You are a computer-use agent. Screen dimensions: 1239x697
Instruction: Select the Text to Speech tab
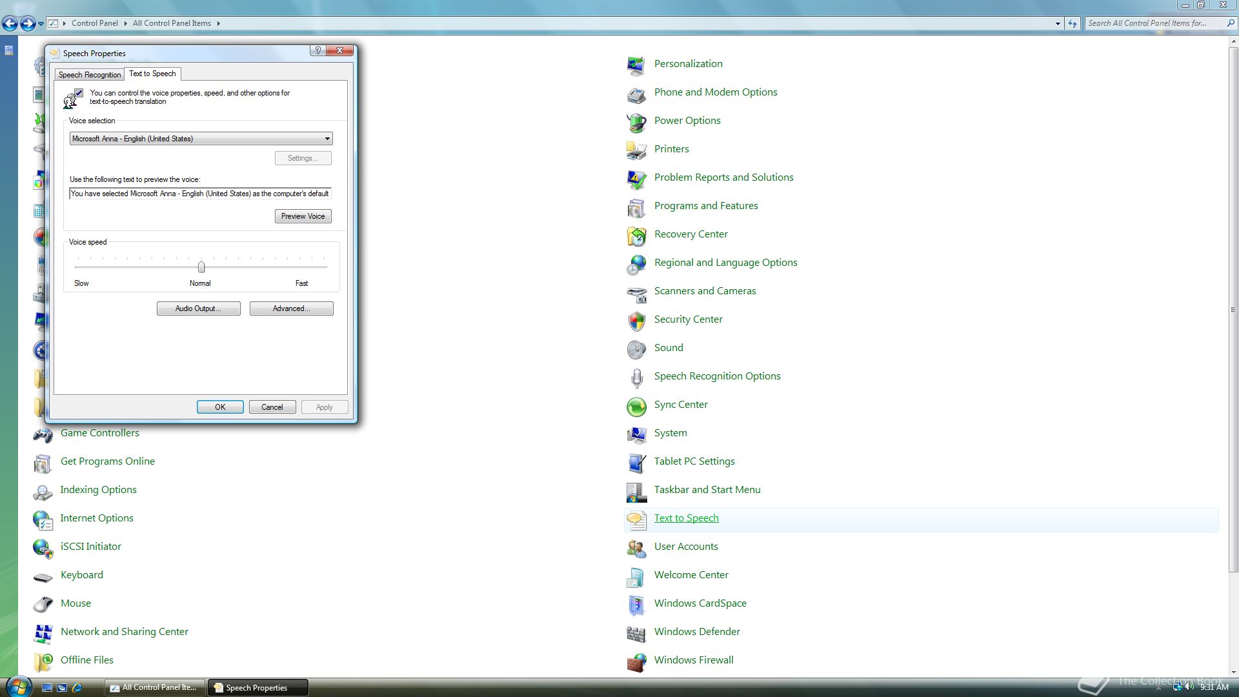(x=152, y=74)
